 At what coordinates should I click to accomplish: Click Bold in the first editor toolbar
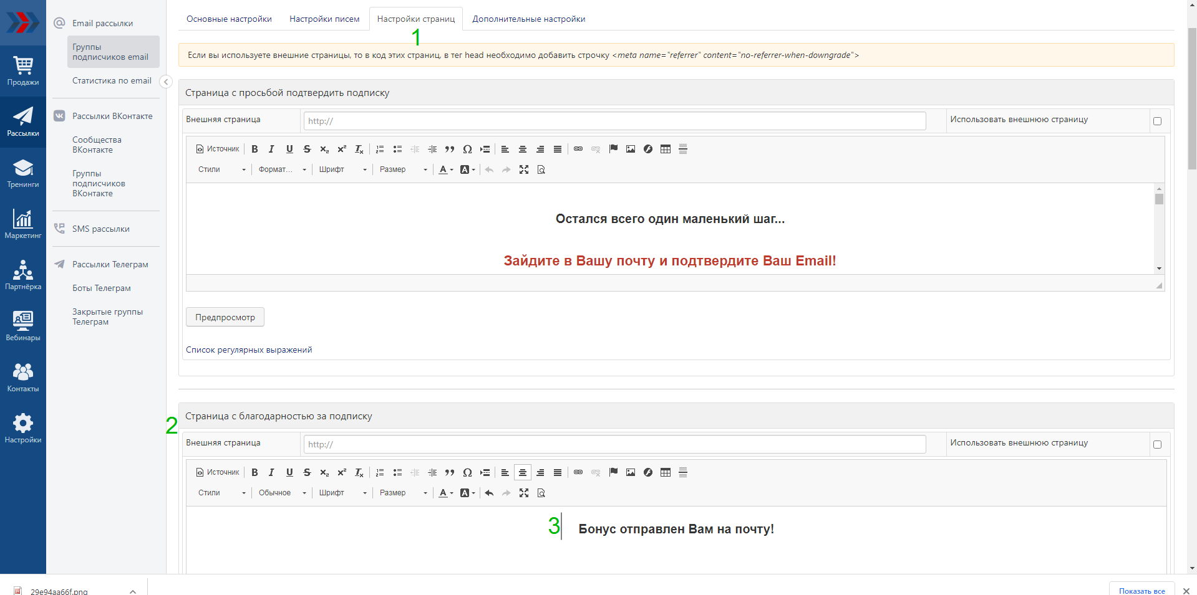(x=254, y=150)
